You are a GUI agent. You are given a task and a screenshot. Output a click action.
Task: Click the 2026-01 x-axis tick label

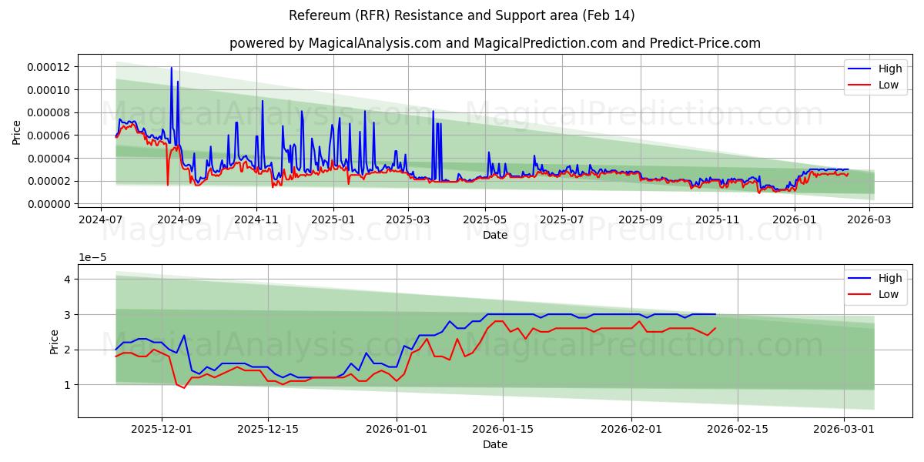coord(795,219)
